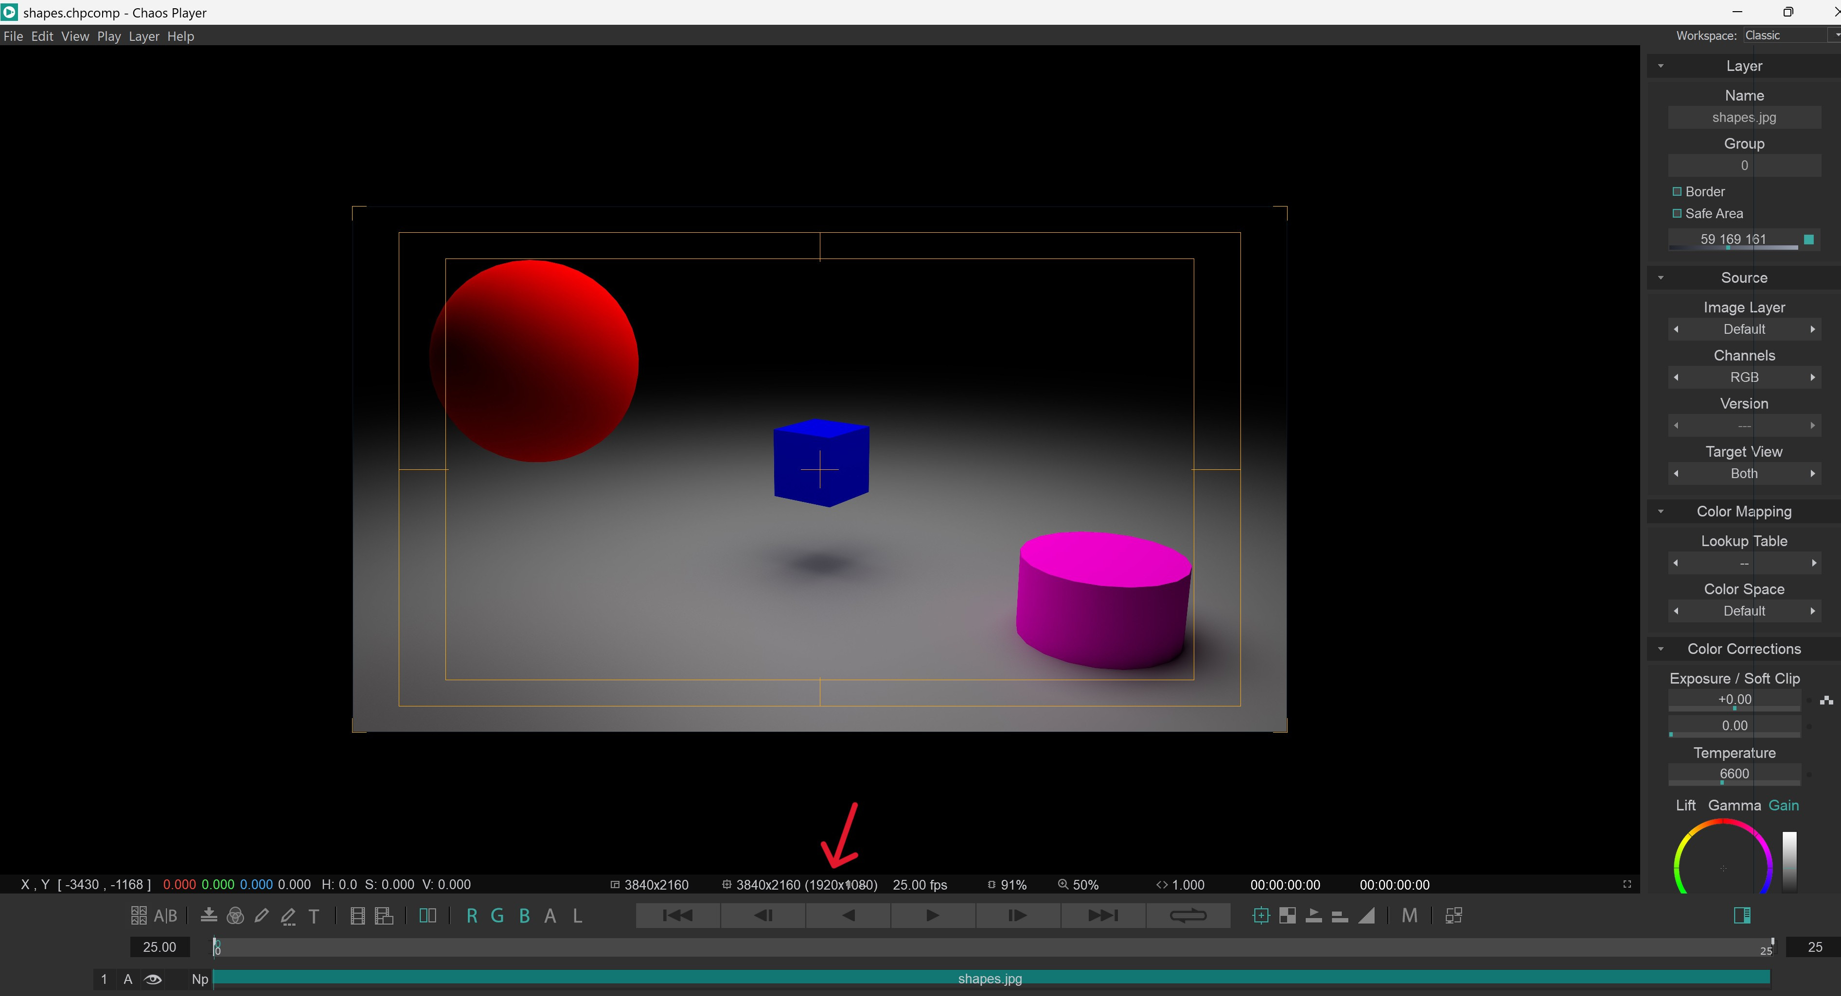Click the fit-to-screen zoom icon

click(1628, 884)
